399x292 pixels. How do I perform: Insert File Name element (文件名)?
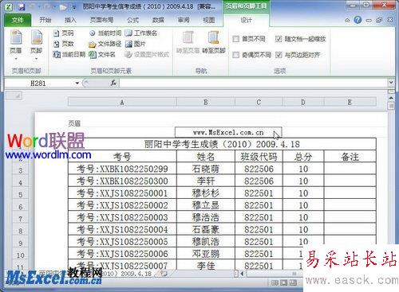coord(102,55)
